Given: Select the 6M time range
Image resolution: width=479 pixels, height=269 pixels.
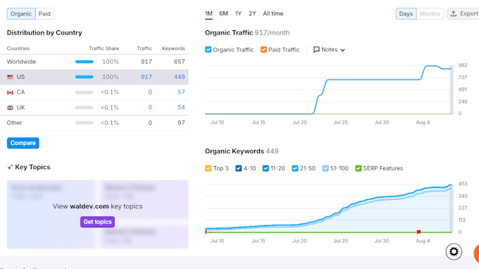Looking at the screenshot, I should point(223,13).
